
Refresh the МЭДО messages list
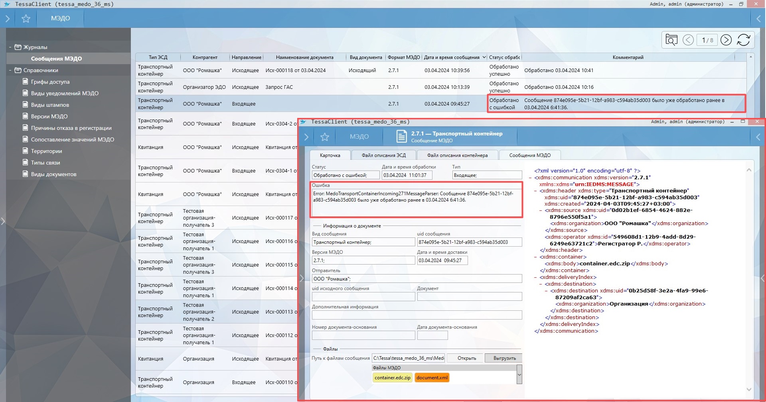[744, 40]
